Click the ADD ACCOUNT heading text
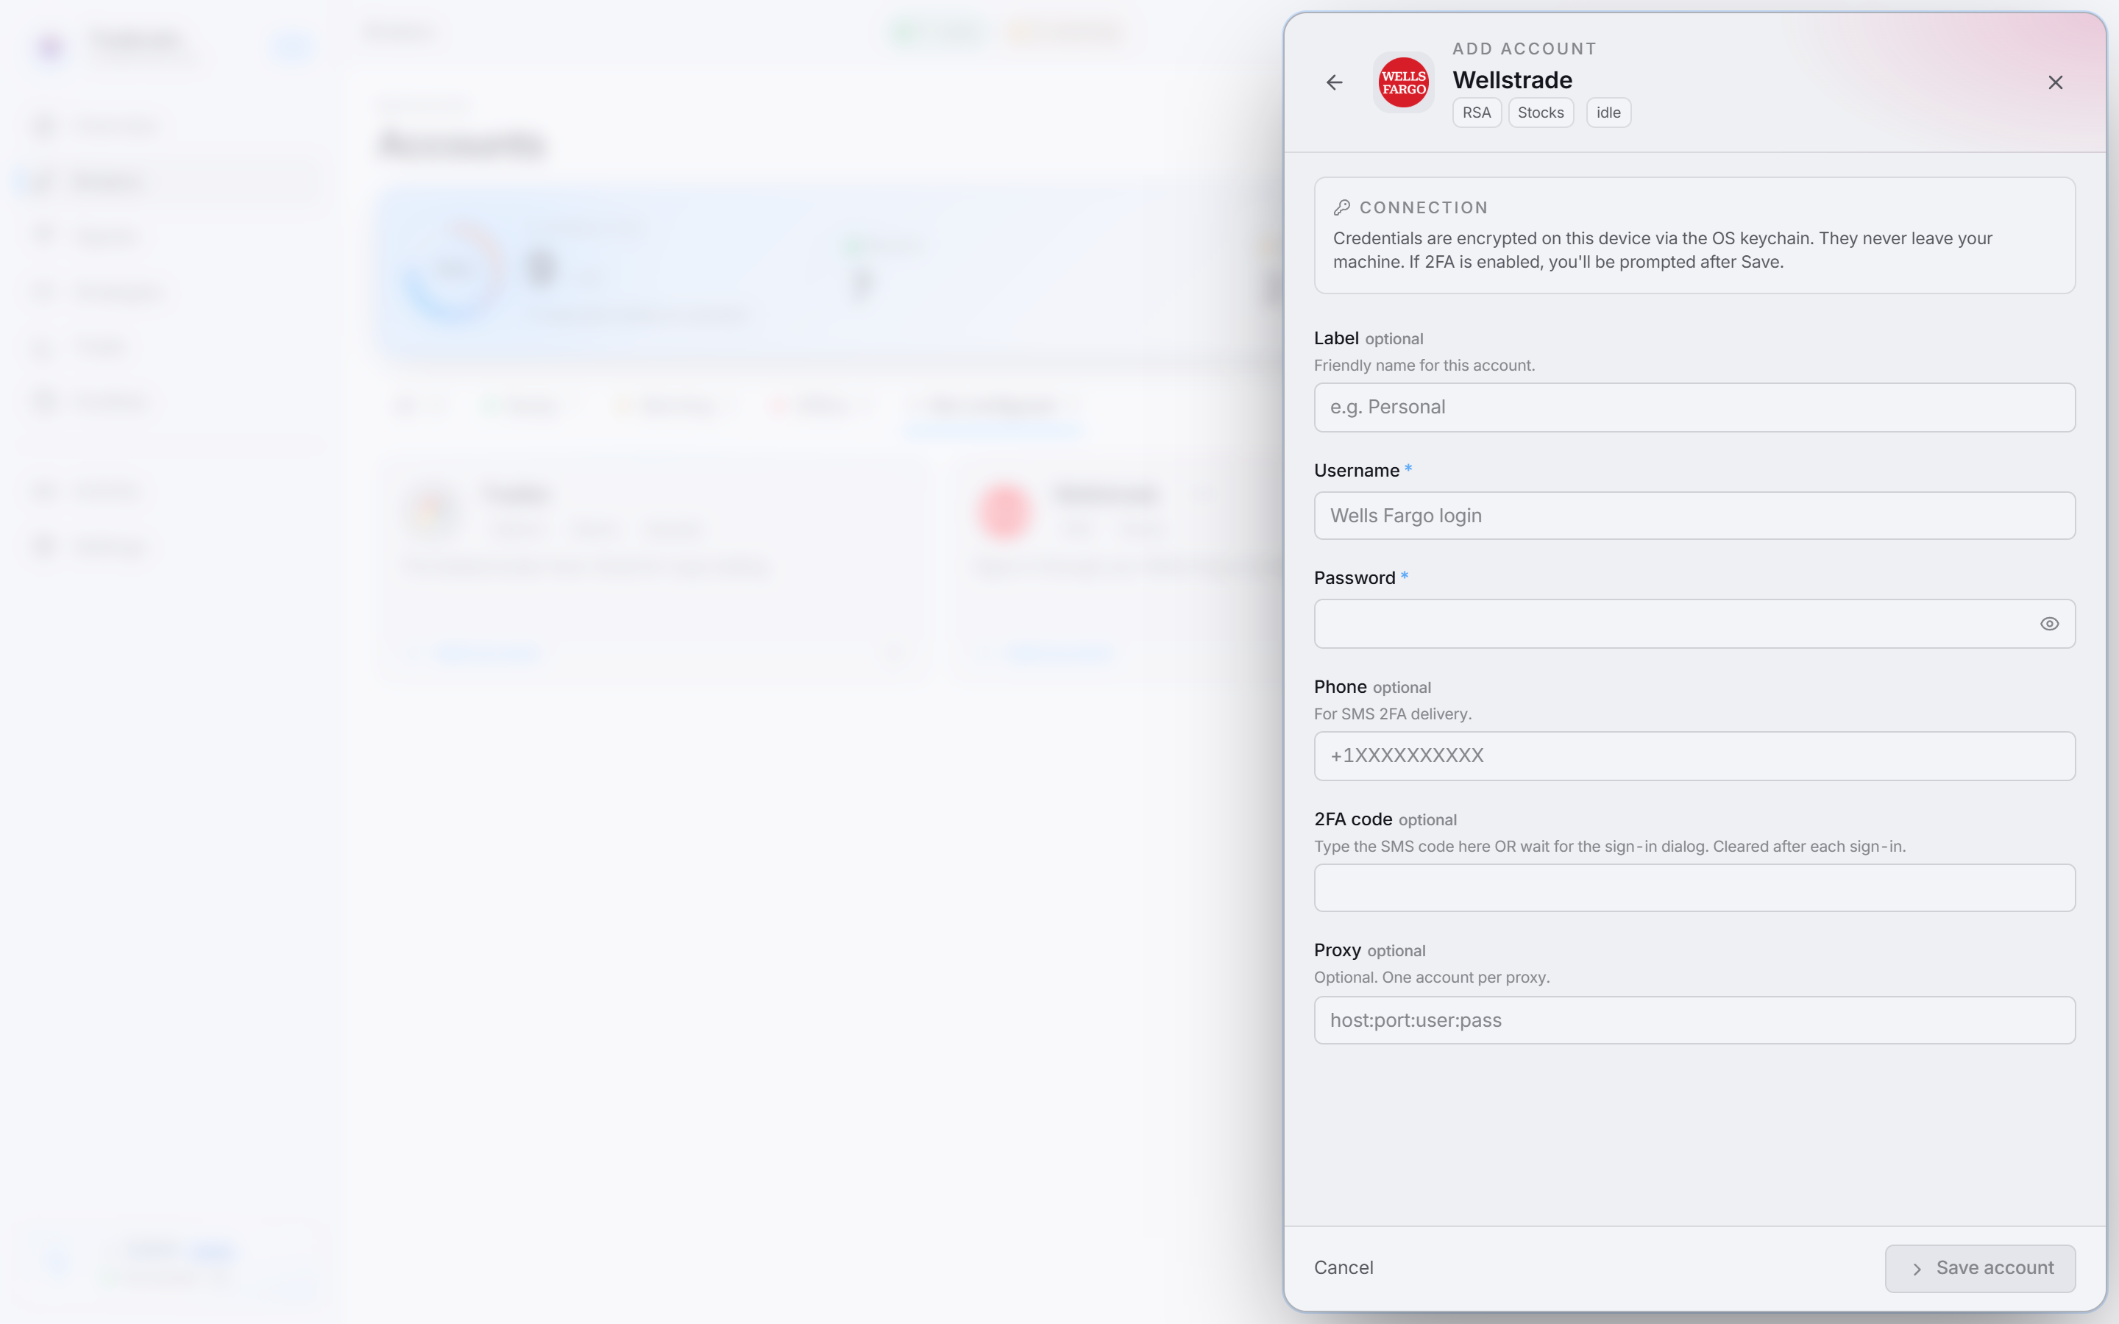This screenshot has height=1324, width=2119. coord(1525,49)
